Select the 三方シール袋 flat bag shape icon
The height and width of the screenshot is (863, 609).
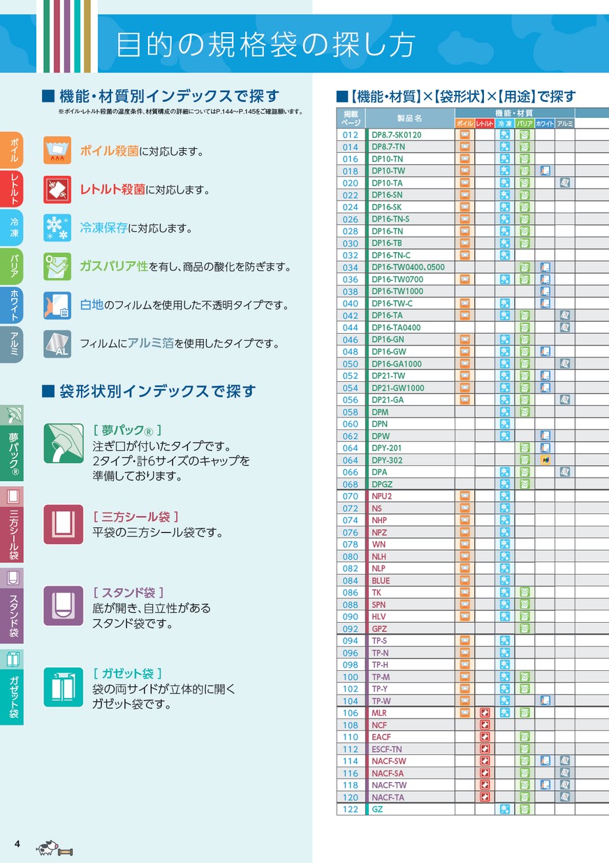coord(64,524)
